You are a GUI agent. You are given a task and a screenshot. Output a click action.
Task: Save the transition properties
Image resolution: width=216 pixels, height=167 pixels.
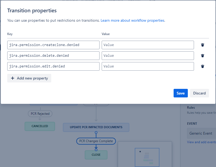point(181,93)
